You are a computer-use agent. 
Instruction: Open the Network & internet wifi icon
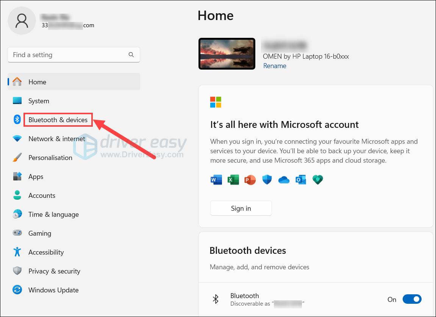(17, 138)
